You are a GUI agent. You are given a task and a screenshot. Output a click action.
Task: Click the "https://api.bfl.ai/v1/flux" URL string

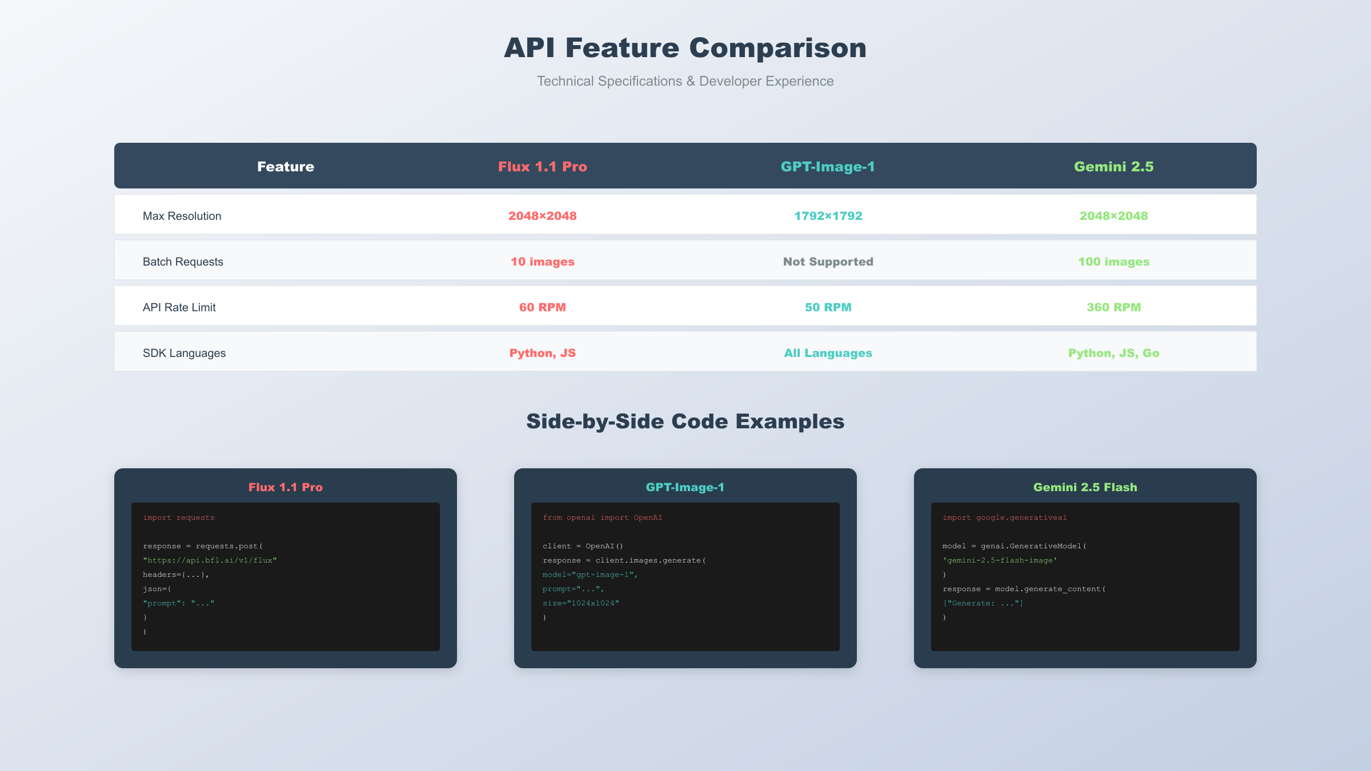point(210,560)
